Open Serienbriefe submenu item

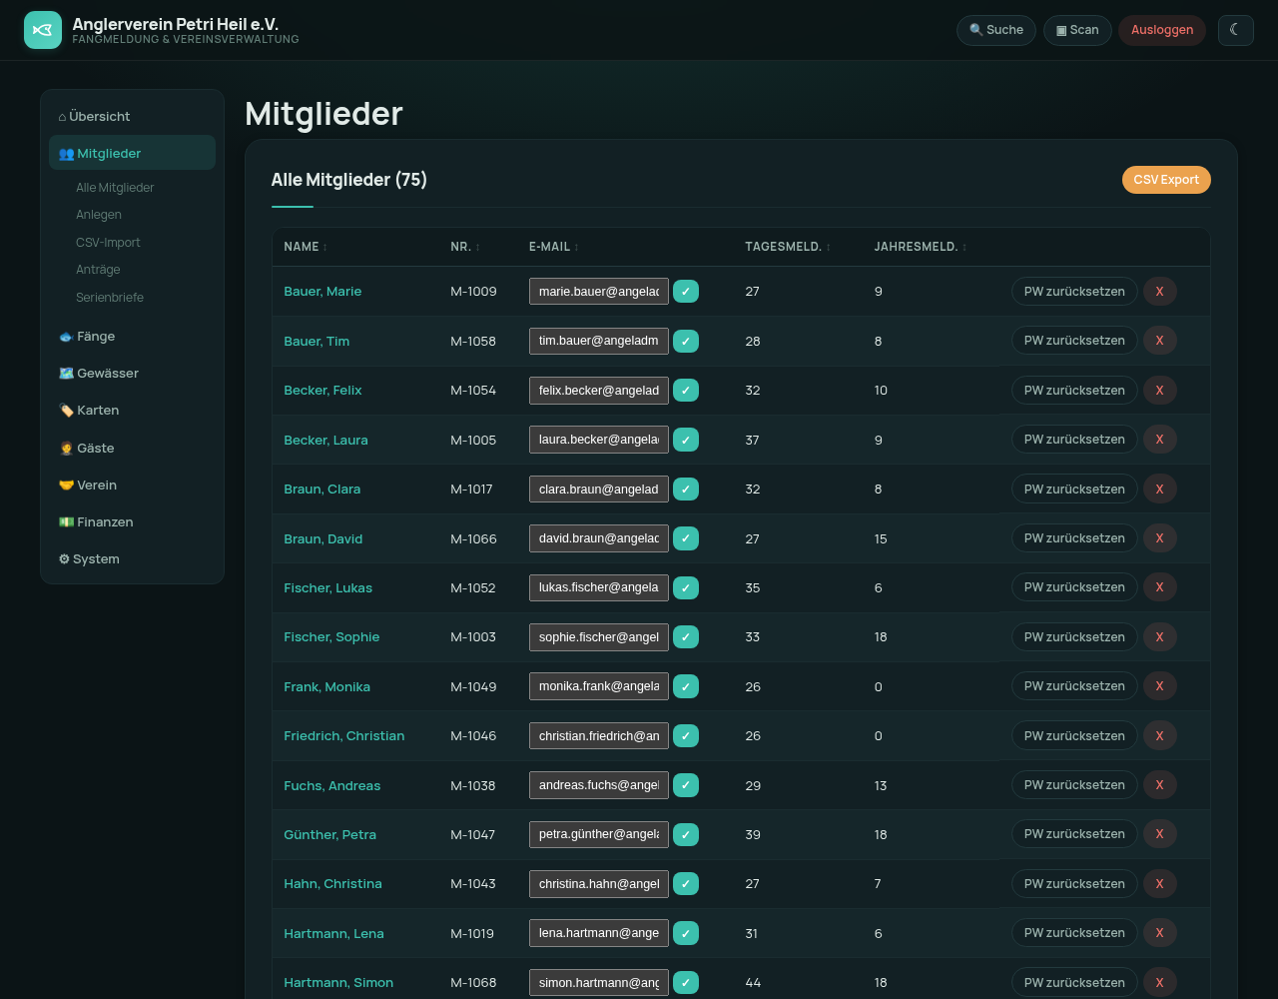110,298
